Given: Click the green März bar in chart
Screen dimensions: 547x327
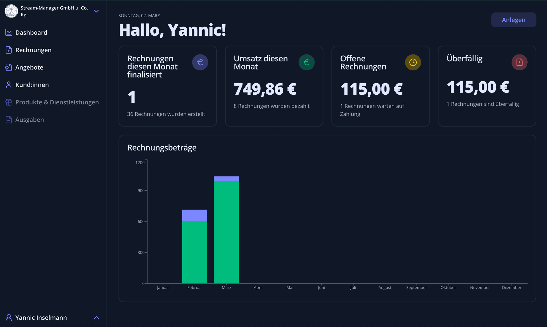Looking at the screenshot, I should pos(226,232).
